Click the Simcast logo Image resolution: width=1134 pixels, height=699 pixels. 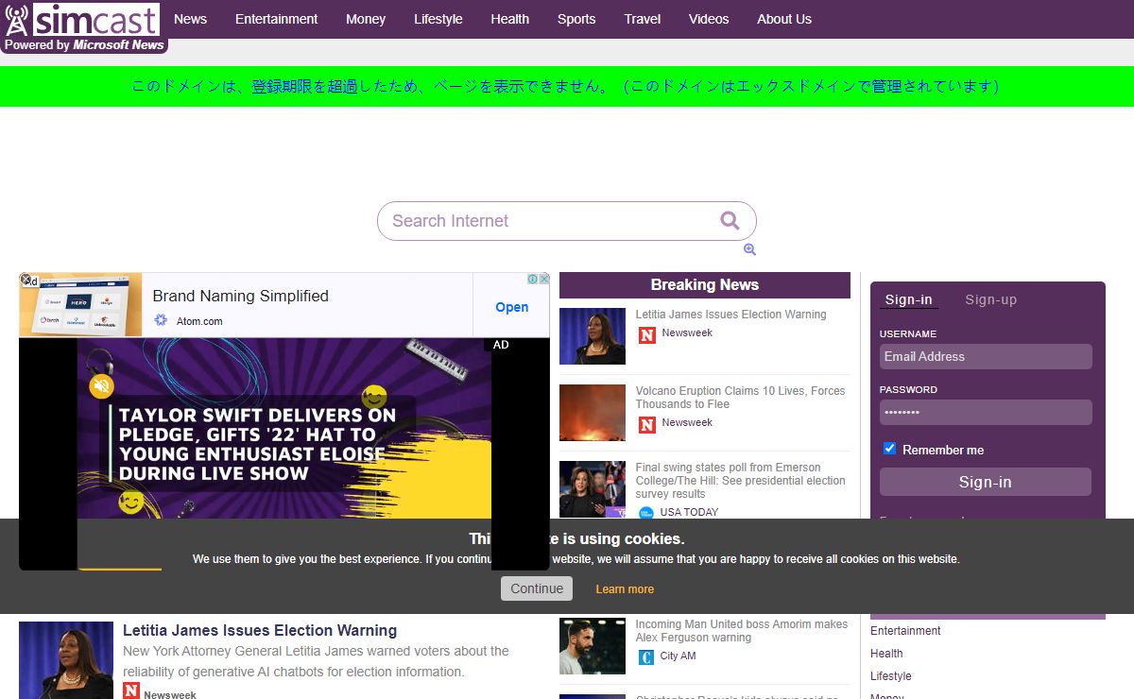click(82, 19)
